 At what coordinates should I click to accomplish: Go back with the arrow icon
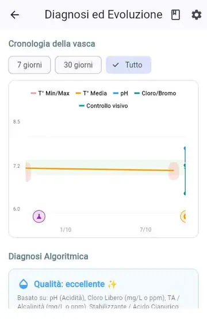point(14,15)
